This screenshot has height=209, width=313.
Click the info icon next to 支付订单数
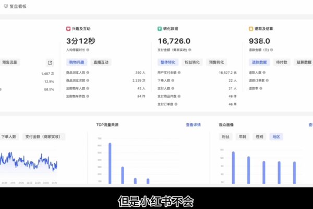click(176, 104)
